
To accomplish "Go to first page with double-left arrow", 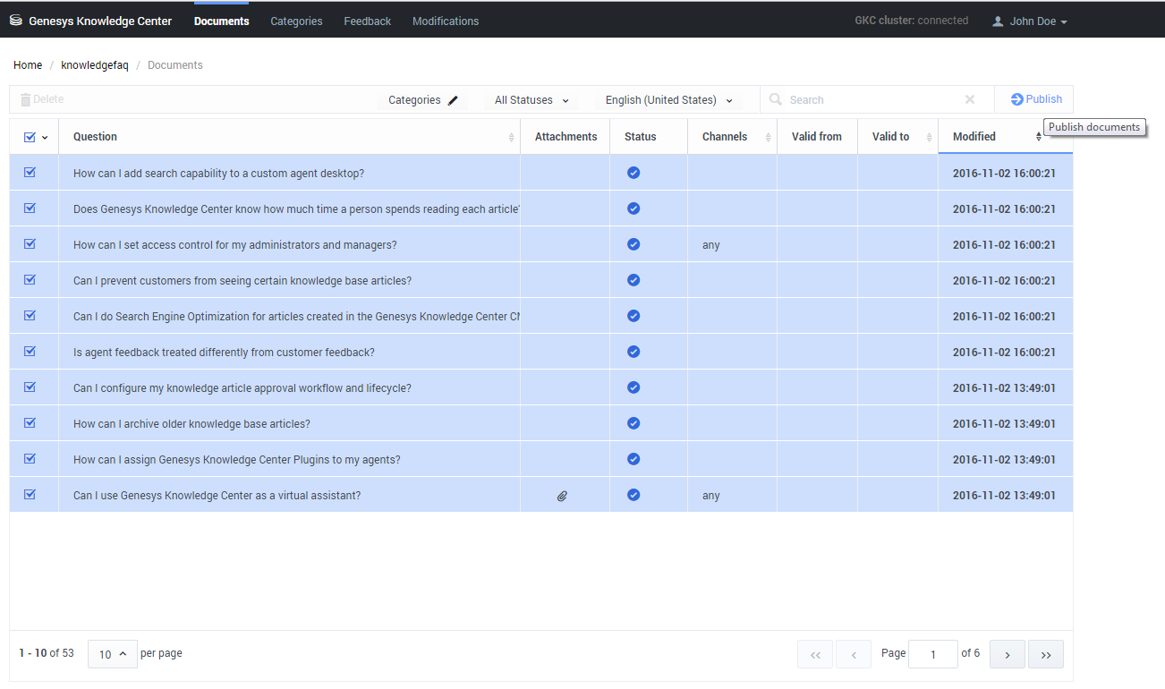I will pos(815,654).
